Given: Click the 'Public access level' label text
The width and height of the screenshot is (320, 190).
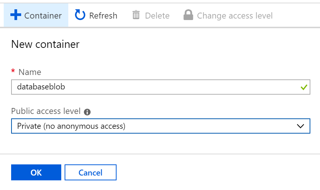Looking at the screenshot, I should point(46,111).
